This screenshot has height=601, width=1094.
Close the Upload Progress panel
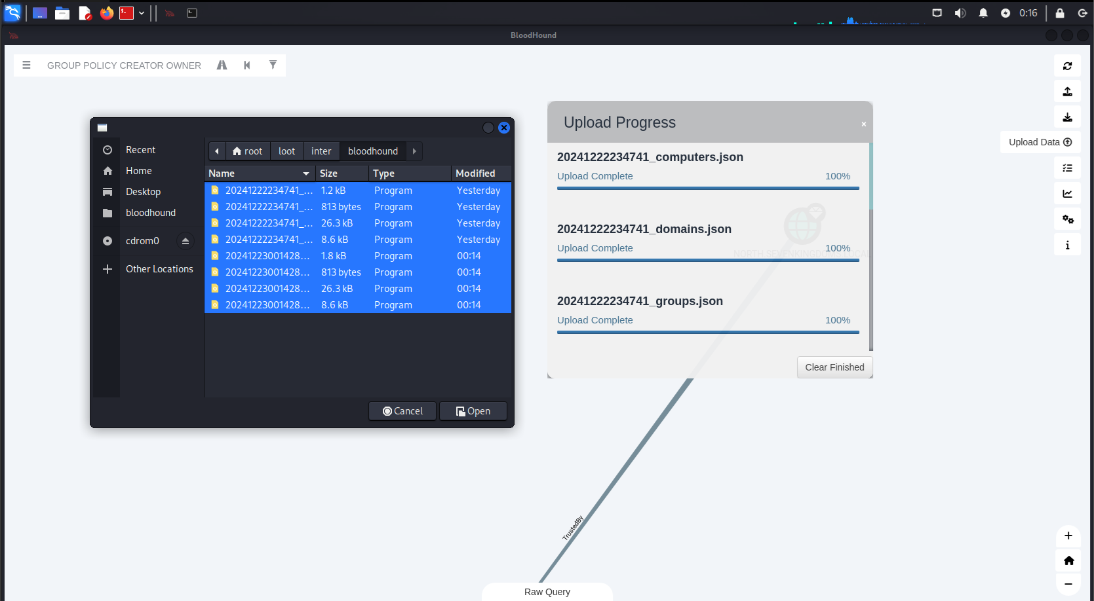pos(864,124)
